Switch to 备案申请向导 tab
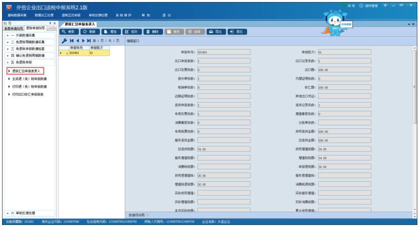This screenshot has height=227, width=419. point(14,28)
